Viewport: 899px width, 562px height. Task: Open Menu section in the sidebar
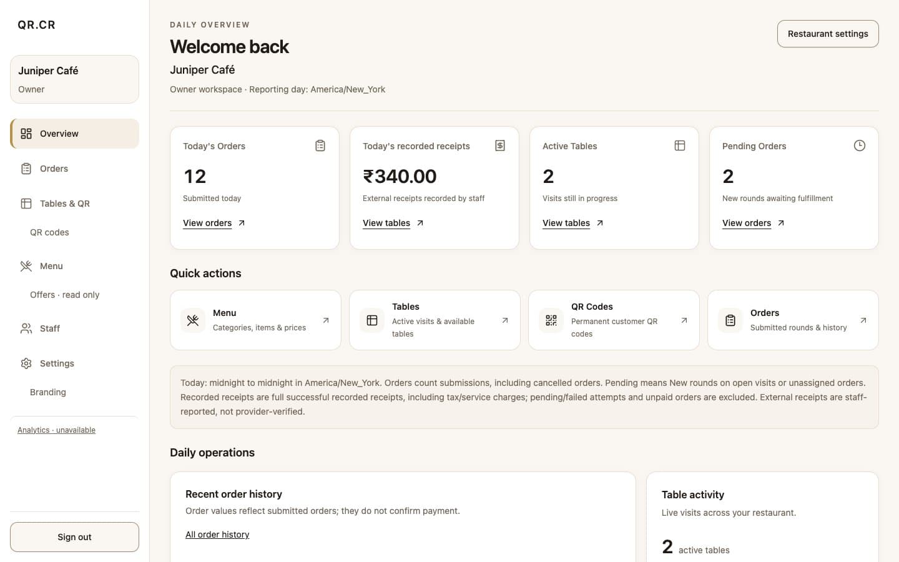pyautogui.click(x=74, y=266)
